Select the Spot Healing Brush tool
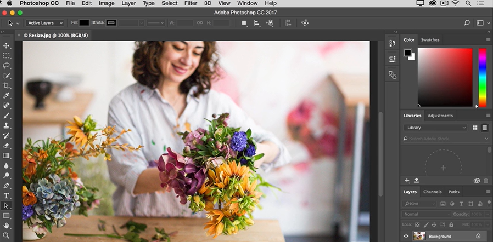 tap(6, 106)
